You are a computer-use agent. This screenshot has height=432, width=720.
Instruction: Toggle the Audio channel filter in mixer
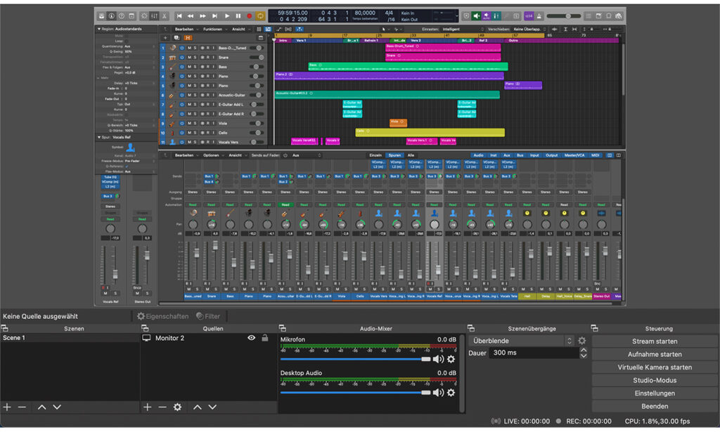pos(478,155)
